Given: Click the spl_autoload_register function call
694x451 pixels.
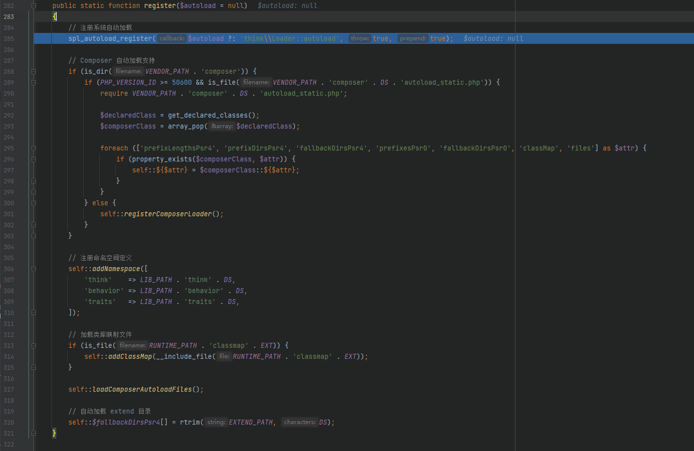Looking at the screenshot, I should click(x=110, y=38).
